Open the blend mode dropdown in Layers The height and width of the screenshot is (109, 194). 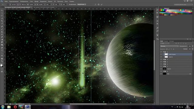pyautogui.click(x=169, y=46)
